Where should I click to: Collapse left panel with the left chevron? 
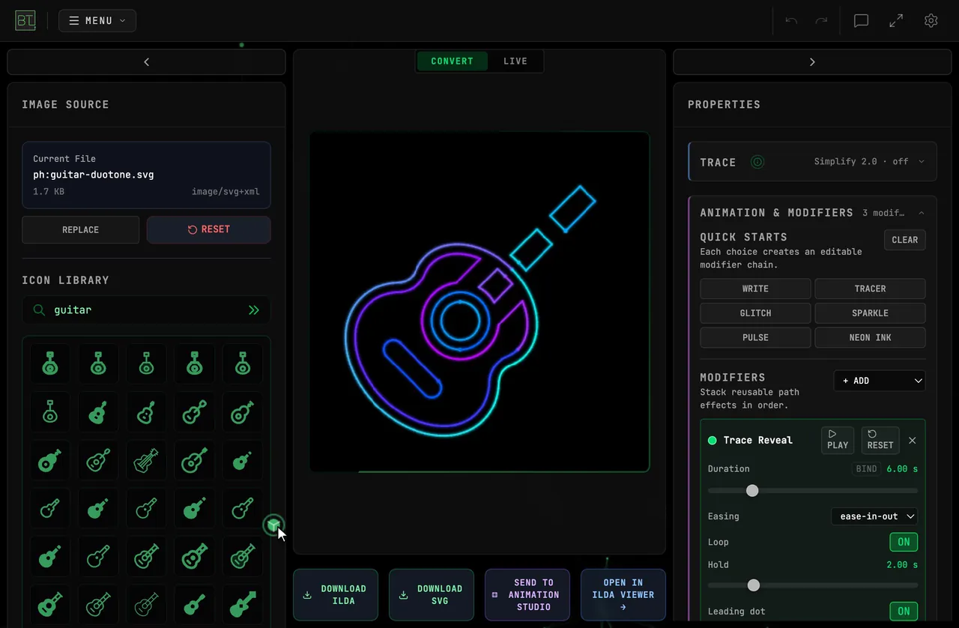pos(147,62)
